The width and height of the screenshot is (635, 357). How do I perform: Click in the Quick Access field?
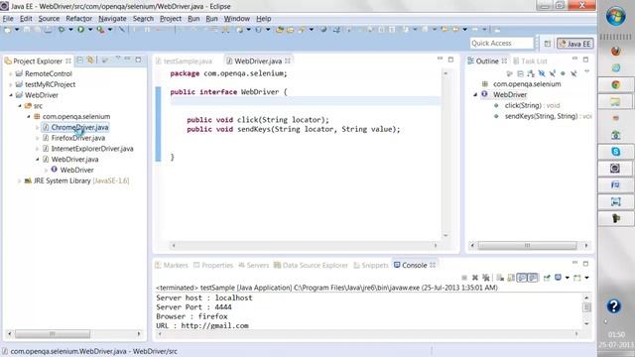pos(501,44)
